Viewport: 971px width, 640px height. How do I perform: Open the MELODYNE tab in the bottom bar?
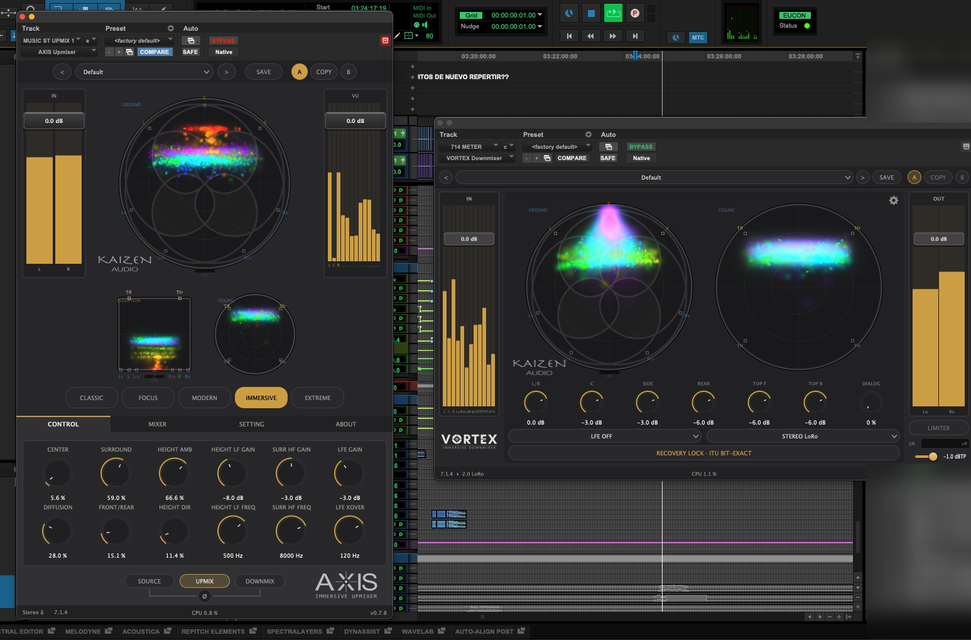[88, 631]
